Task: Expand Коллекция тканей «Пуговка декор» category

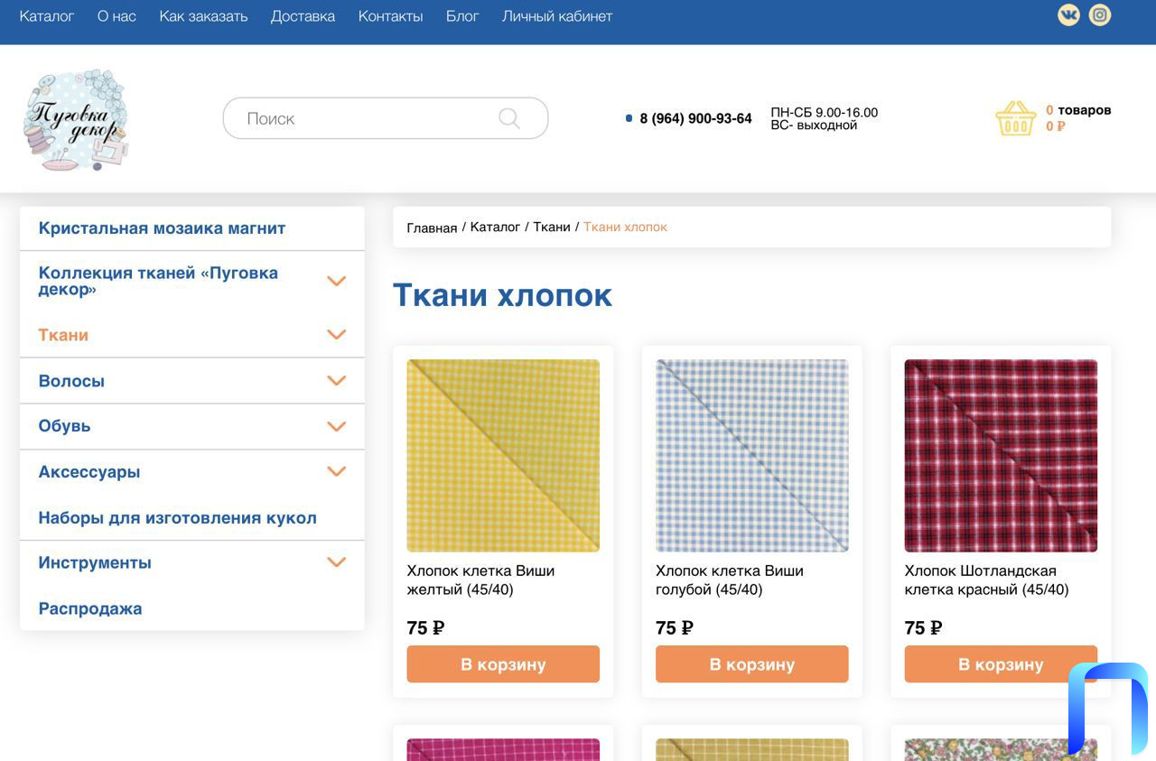Action: (336, 281)
